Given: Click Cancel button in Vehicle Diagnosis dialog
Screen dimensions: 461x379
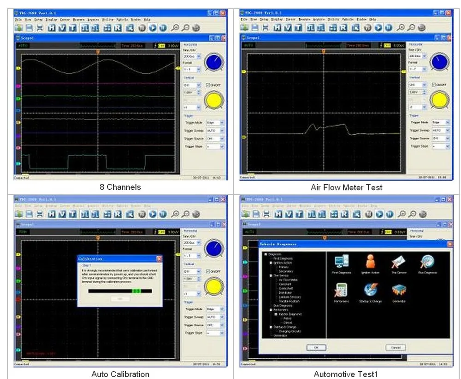Looking at the screenshot, I should (x=396, y=348).
